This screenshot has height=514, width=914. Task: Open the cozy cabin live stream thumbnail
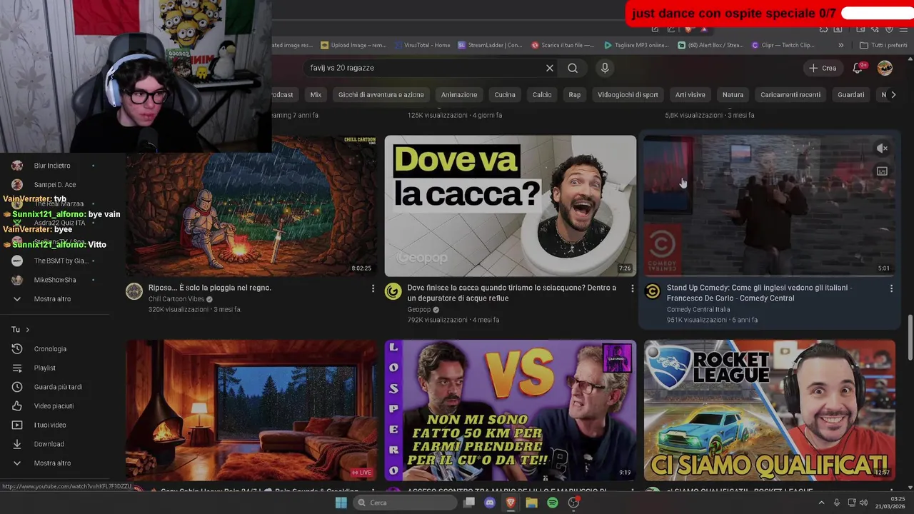tap(251, 410)
